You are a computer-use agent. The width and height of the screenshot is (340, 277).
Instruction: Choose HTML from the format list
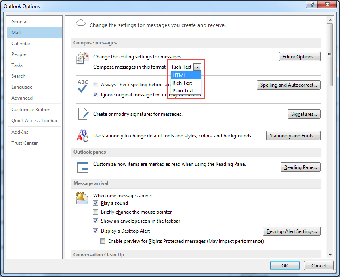(186, 75)
